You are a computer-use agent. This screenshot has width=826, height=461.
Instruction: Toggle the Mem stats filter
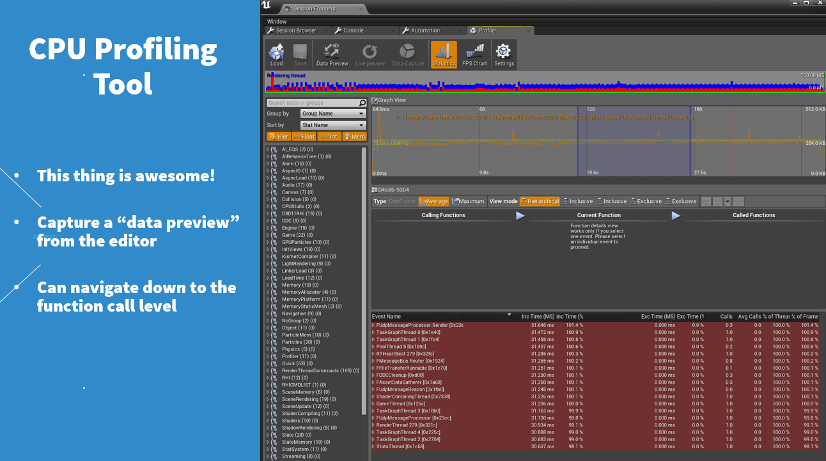pos(354,136)
